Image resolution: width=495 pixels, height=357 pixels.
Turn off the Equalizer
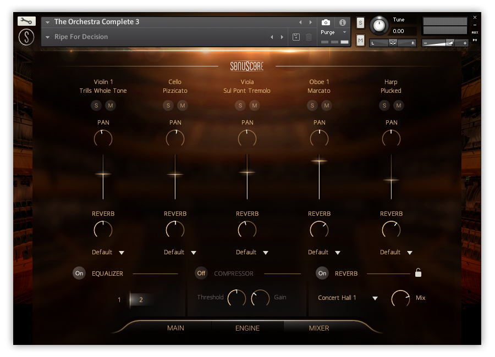[79, 273]
